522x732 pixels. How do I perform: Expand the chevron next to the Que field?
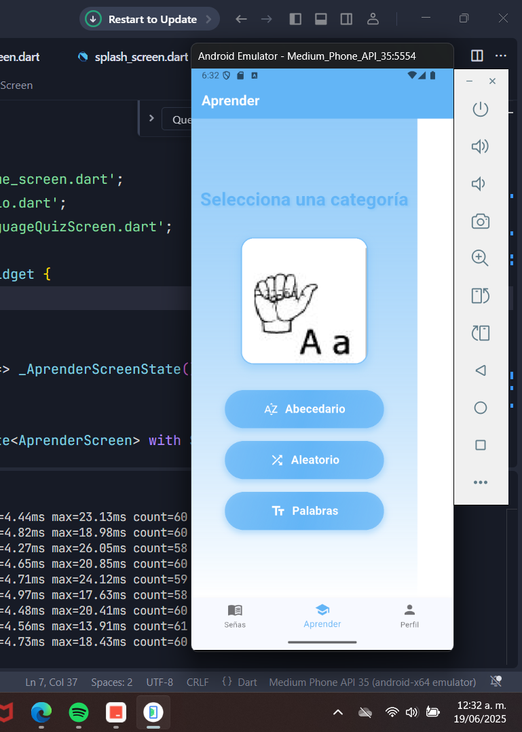point(151,118)
